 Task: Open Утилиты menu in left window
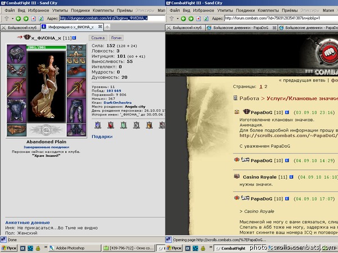click(60, 10)
